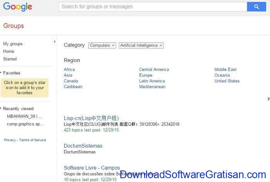Select the United States region
The width and height of the screenshot is (270, 182).
(x=227, y=81)
